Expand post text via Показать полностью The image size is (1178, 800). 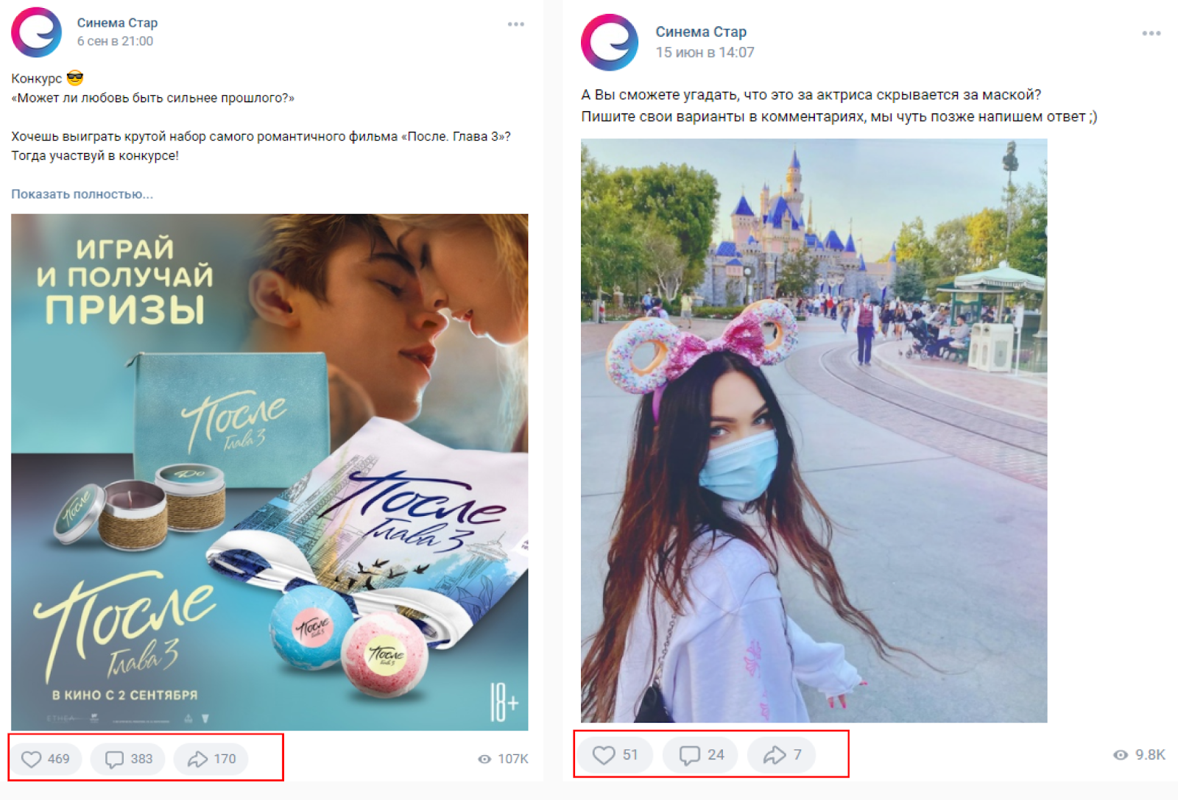pos(82,194)
